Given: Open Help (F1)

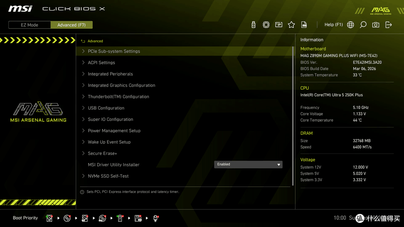Looking at the screenshot, I should coord(334,25).
